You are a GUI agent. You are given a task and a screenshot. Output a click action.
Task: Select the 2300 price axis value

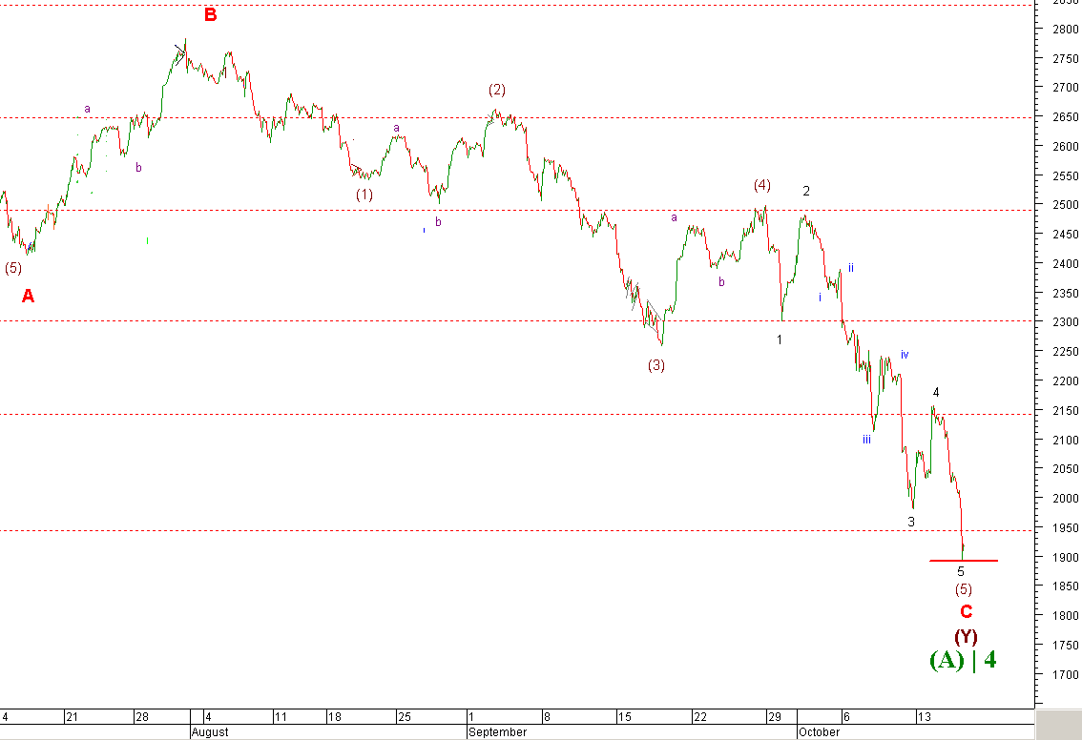(x=1066, y=322)
